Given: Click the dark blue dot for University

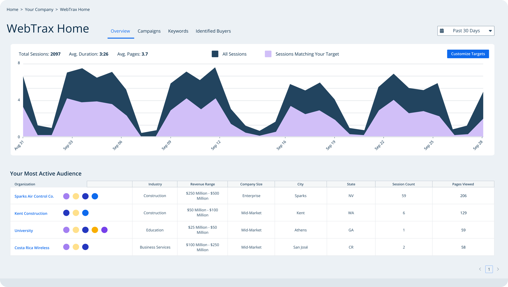Looking at the screenshot, I should tap(85, 230).
